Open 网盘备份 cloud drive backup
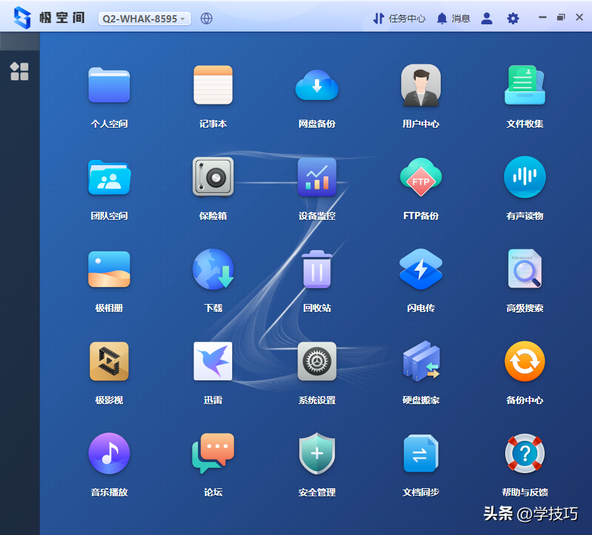The width and height of the screenshot is (592, 535). click(x=317, y=85)
